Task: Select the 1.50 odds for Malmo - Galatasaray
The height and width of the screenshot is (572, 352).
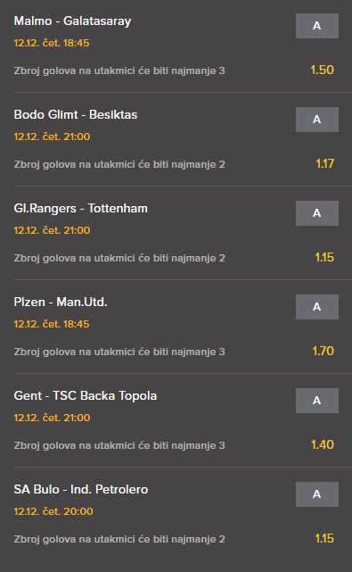Action: pyautogui.click(x=322, y=70)
